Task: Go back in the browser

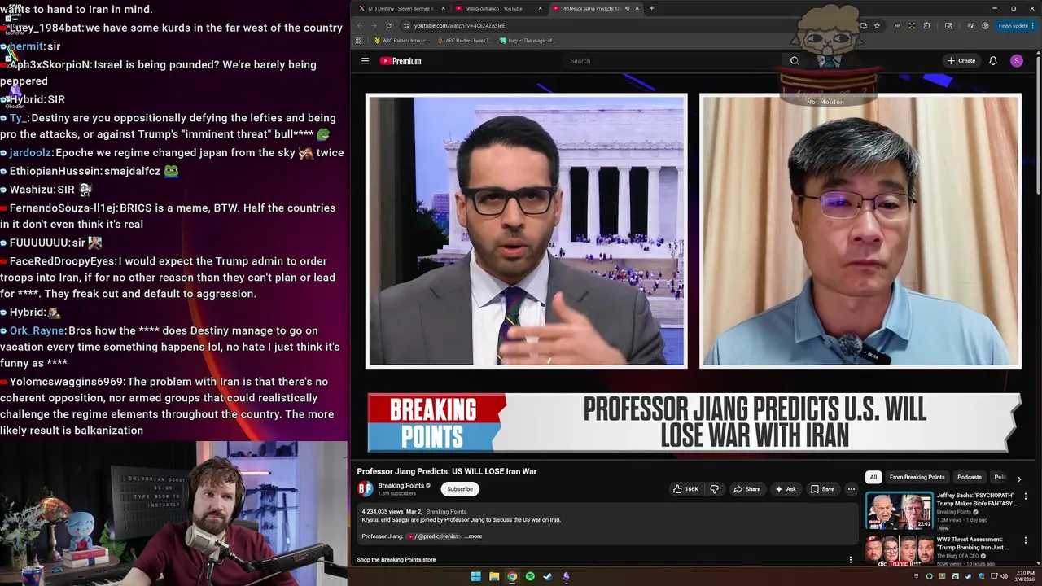Action: coord(360,25)
